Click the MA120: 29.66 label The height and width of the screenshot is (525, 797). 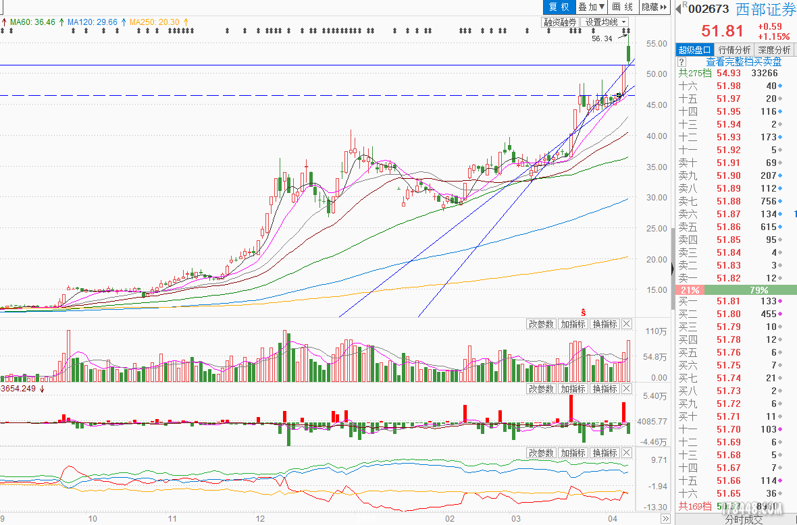pyautogui.click(x=92, y=22)
